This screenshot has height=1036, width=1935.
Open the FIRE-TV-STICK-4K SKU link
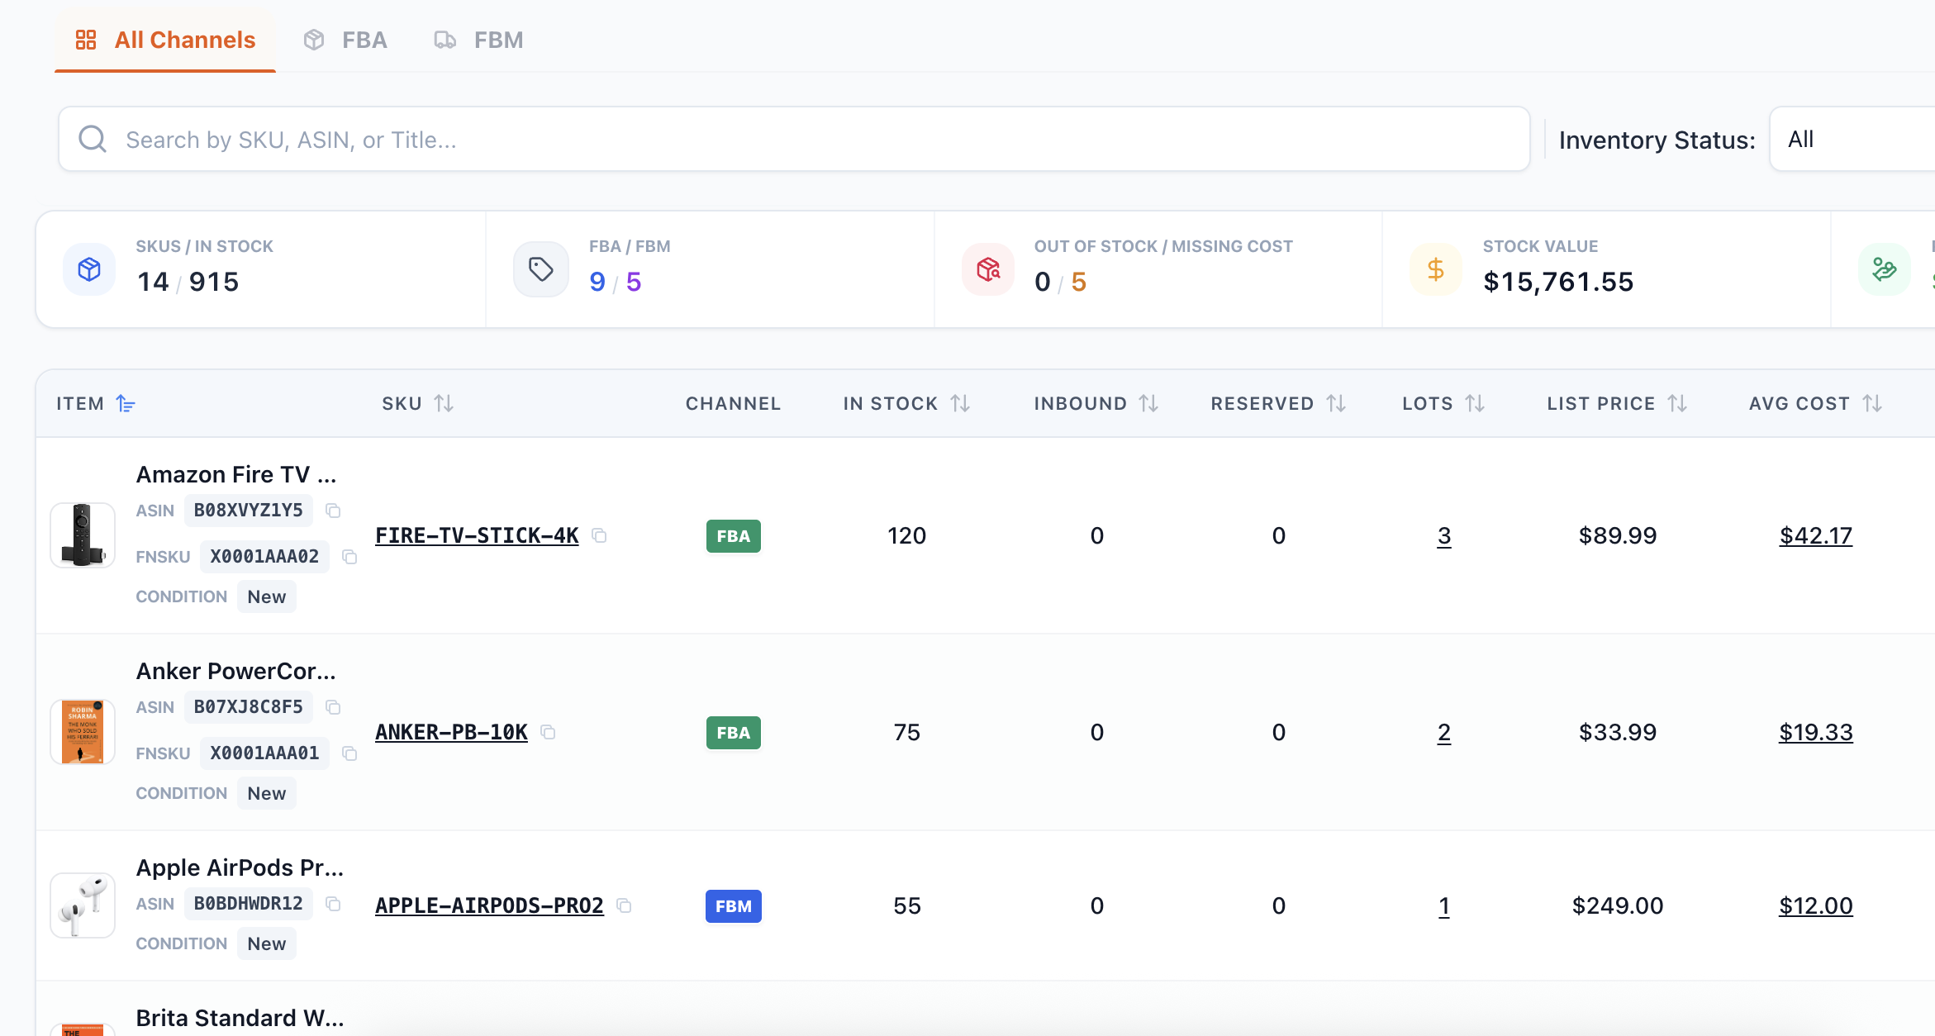click(477, 536)
